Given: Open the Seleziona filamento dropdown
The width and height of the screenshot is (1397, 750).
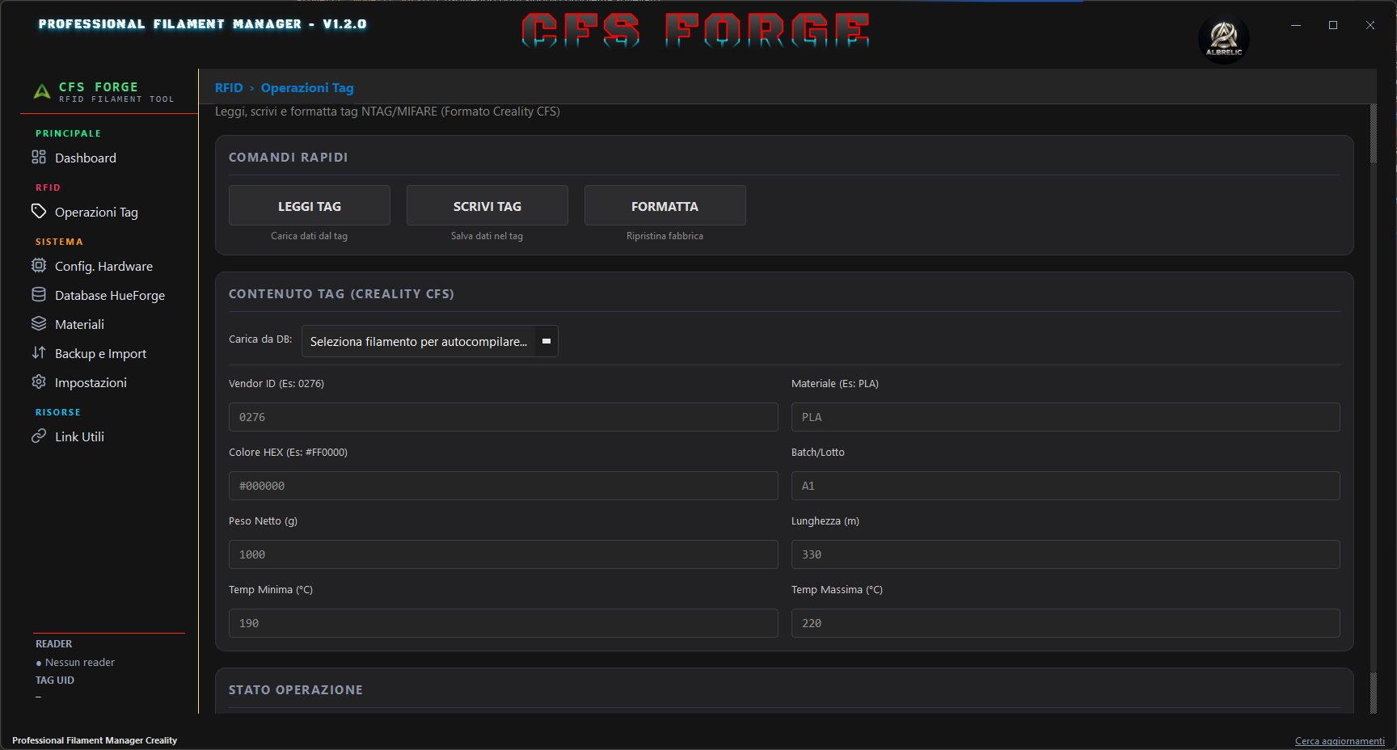Looking at the screenshot, I should pyautogui.click(x=430, y=341).
